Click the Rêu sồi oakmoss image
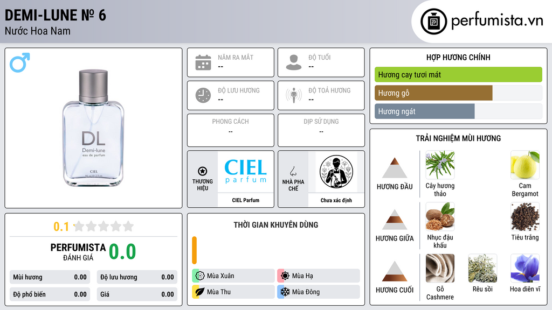 482,268
